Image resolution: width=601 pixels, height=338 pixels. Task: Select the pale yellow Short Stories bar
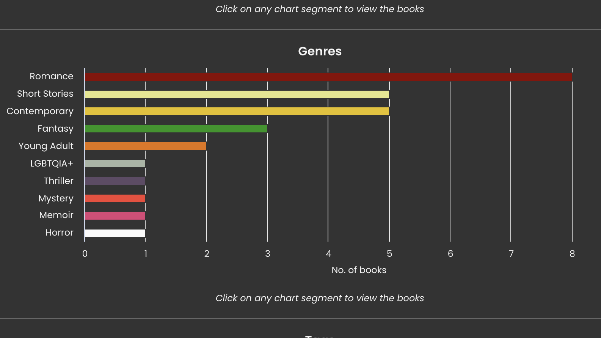point(237,94)
